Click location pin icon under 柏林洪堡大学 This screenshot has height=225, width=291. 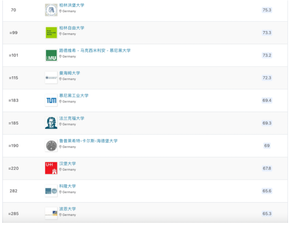tap(60, 11)
